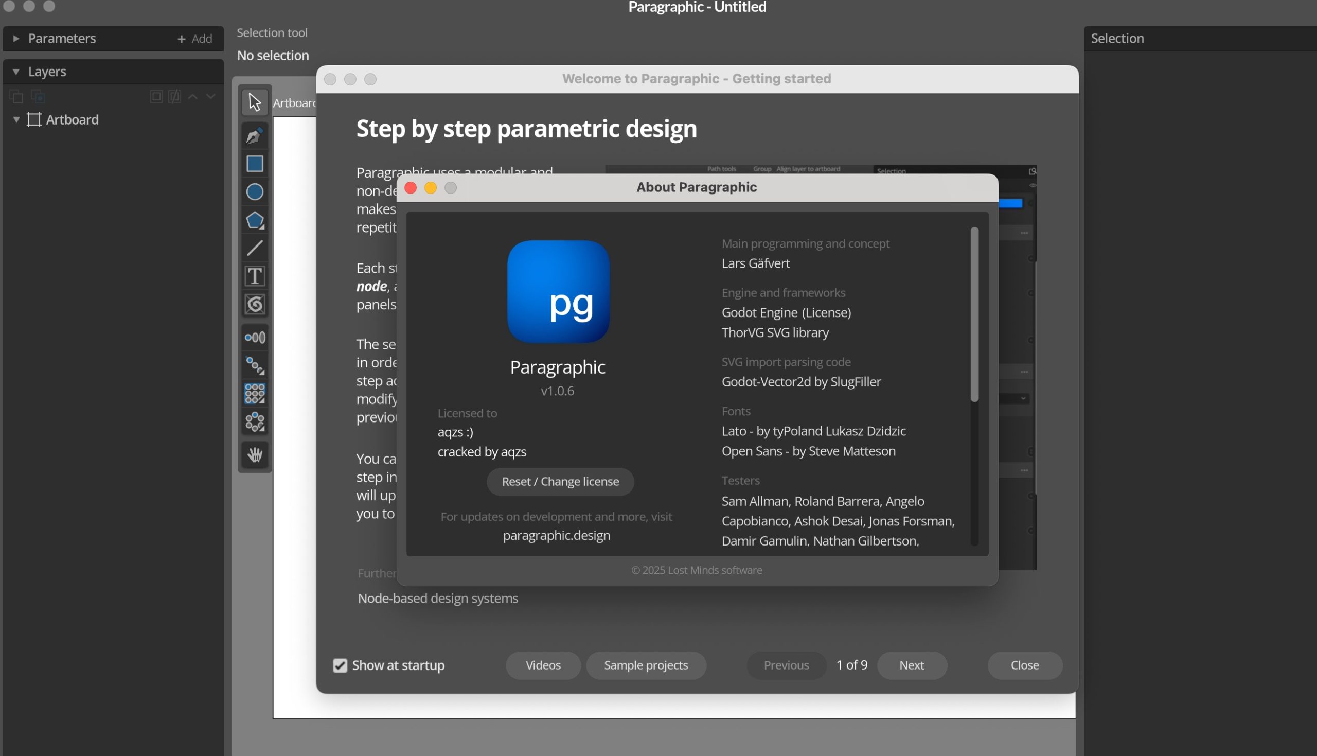The height and width of the screenshot is (756, 1317).
Task: Click the 'Selection tool' label above canvas
Action: 272,33
